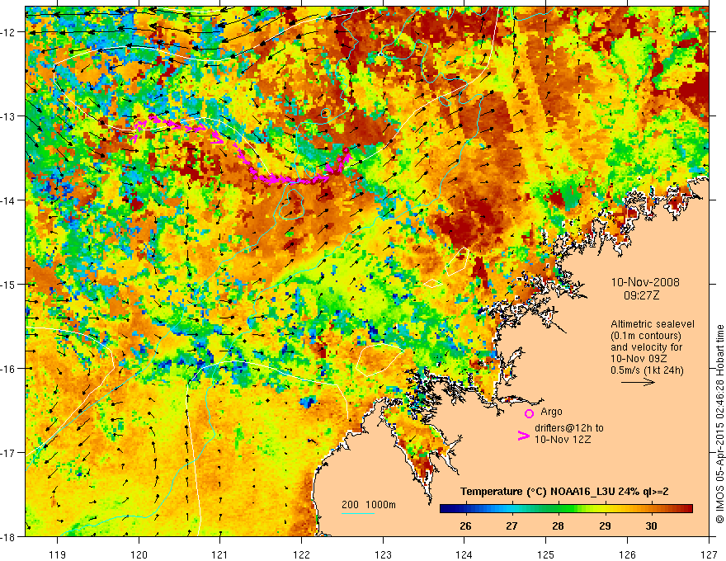
Task: Click the 'drifters@12h to' legend text
Action: pos(569,428)
